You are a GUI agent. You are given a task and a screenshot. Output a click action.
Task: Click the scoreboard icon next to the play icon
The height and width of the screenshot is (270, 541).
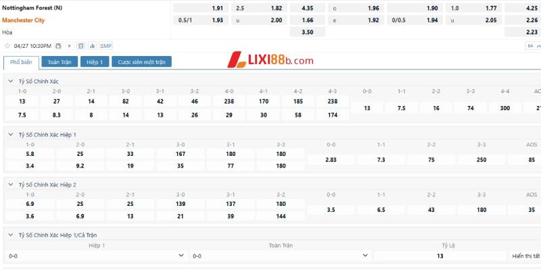[x=81, y=46]
